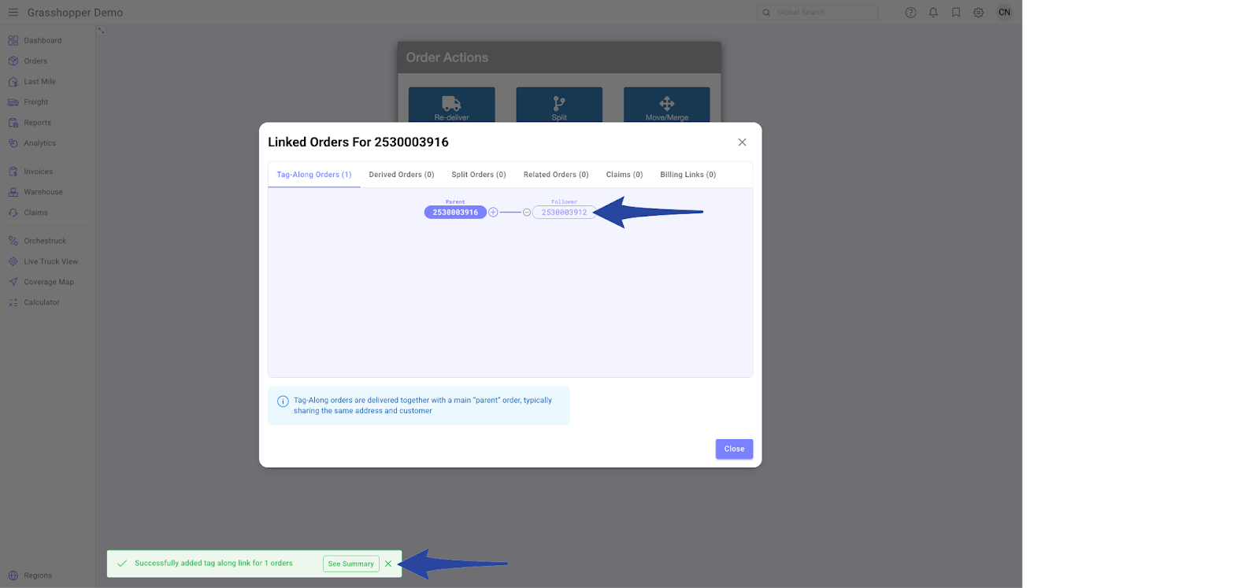Viewport: 1260px width, 588px height.
Task: Select follower order 2530003912 node
Action: coord(564,213)
